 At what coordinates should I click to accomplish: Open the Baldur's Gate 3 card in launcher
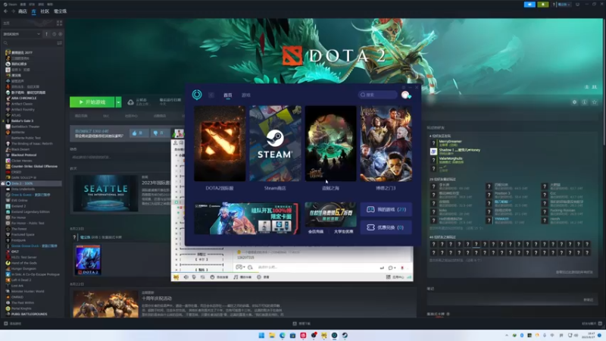386,144
